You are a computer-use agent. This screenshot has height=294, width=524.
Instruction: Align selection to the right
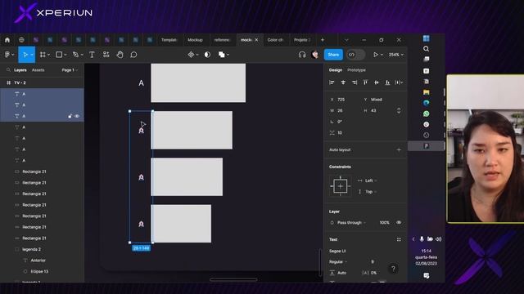pyautogui.click(x=355, y=82)
